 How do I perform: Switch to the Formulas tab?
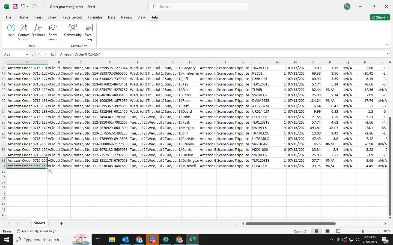tap(95, 17)
